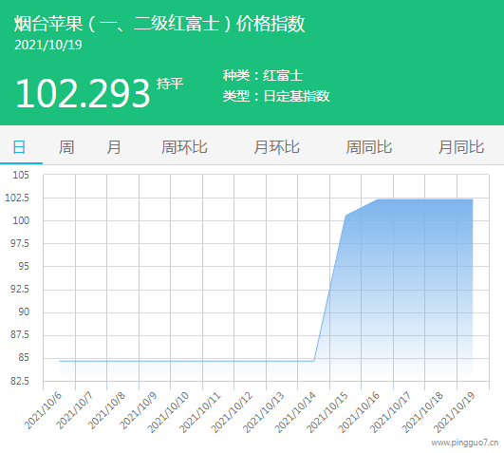
Task: Click the 类型：日定基指数 label
Action: point(276,96)
